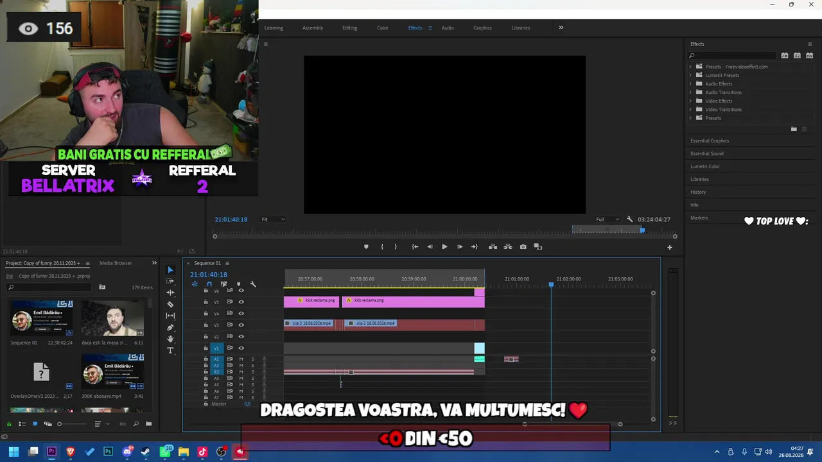
Task: Add a marker in Program Monitor
Action: pos(366,247)
